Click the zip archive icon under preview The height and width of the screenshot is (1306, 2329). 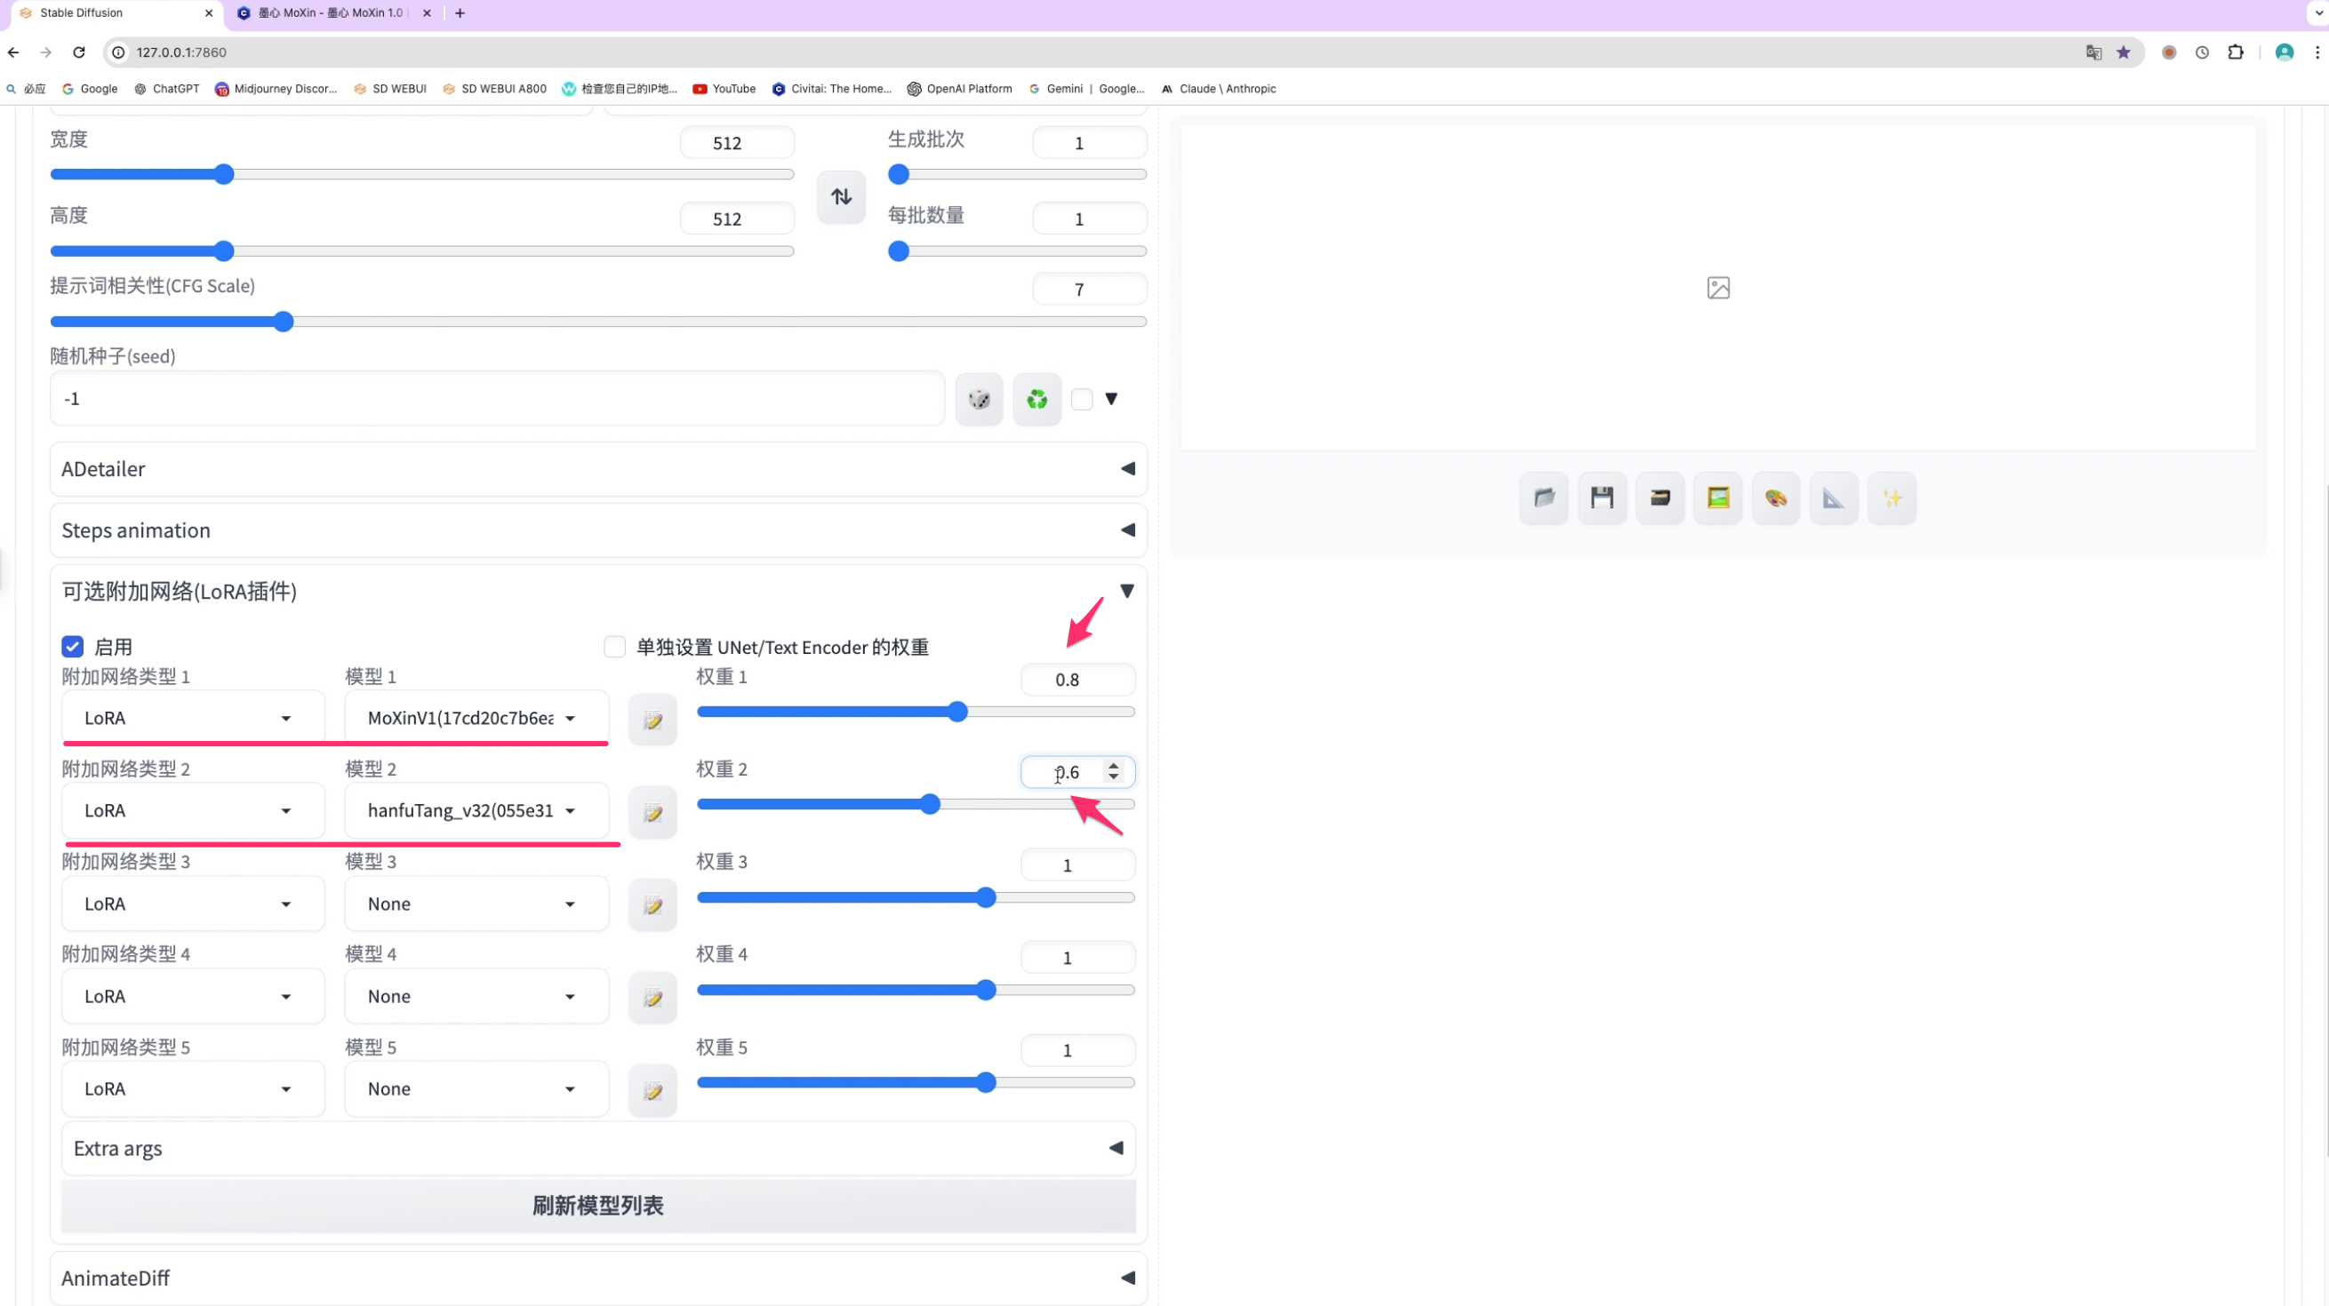[x=1660, y=498]
